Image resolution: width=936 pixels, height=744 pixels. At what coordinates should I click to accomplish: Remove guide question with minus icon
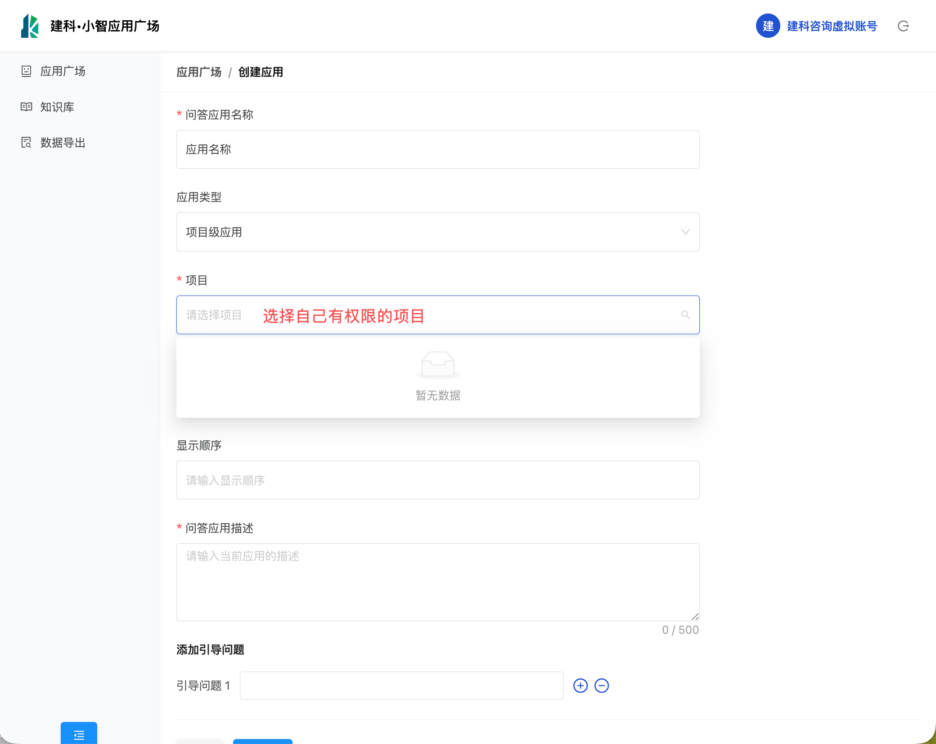pos(602,686)
